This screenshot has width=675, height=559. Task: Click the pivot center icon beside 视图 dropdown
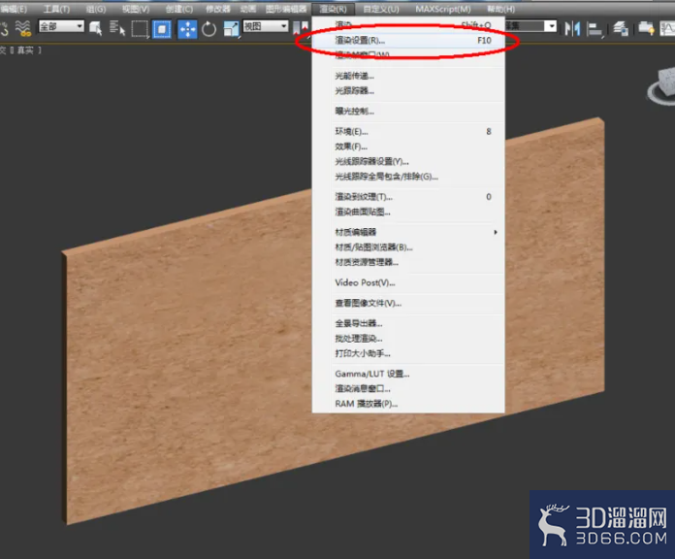tap(300, 28)
